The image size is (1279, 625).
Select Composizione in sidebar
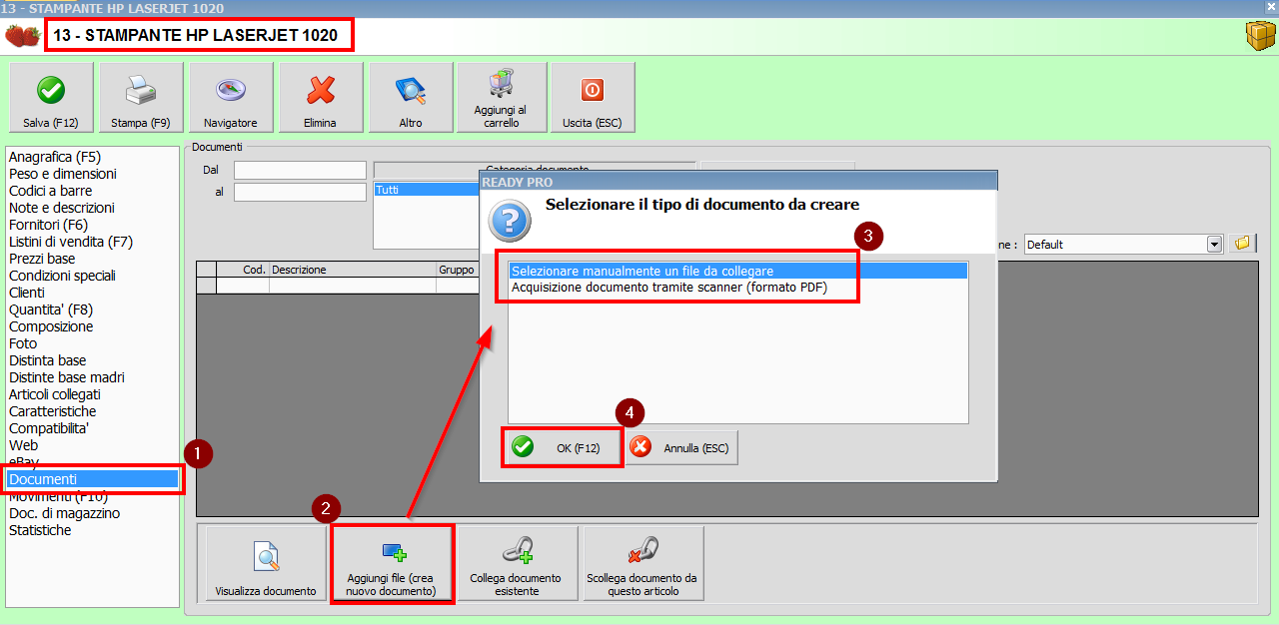point(51,326)
